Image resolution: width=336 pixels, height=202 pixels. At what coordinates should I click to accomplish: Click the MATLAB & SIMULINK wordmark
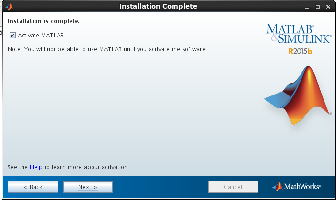tap(298, 34)
